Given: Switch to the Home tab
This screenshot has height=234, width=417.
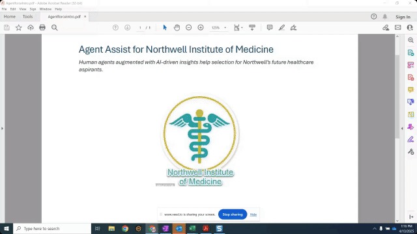Looking at the screenshot, I should pyautogui.click(x=10, y=16).
